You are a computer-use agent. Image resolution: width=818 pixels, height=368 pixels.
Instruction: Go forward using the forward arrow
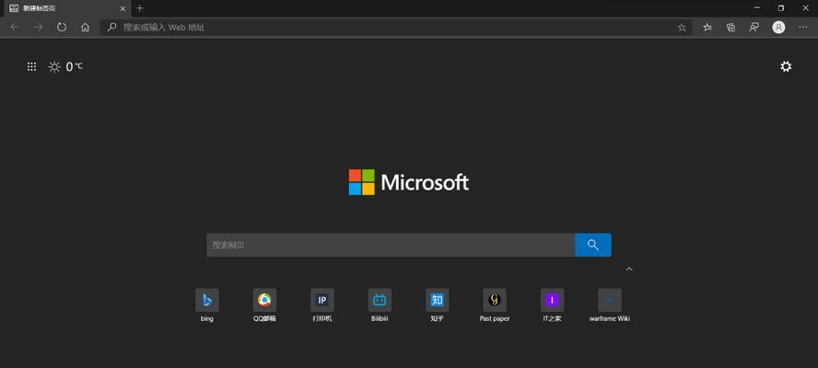click(x=38, y=27)
